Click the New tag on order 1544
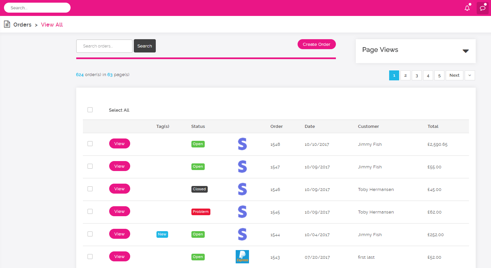Screen dimensions: 491x268 (162, 234)
